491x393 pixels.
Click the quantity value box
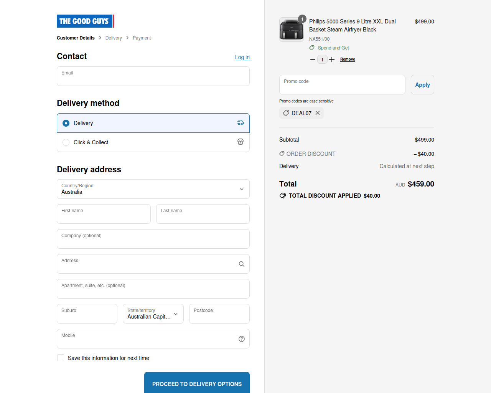point(322,59)
